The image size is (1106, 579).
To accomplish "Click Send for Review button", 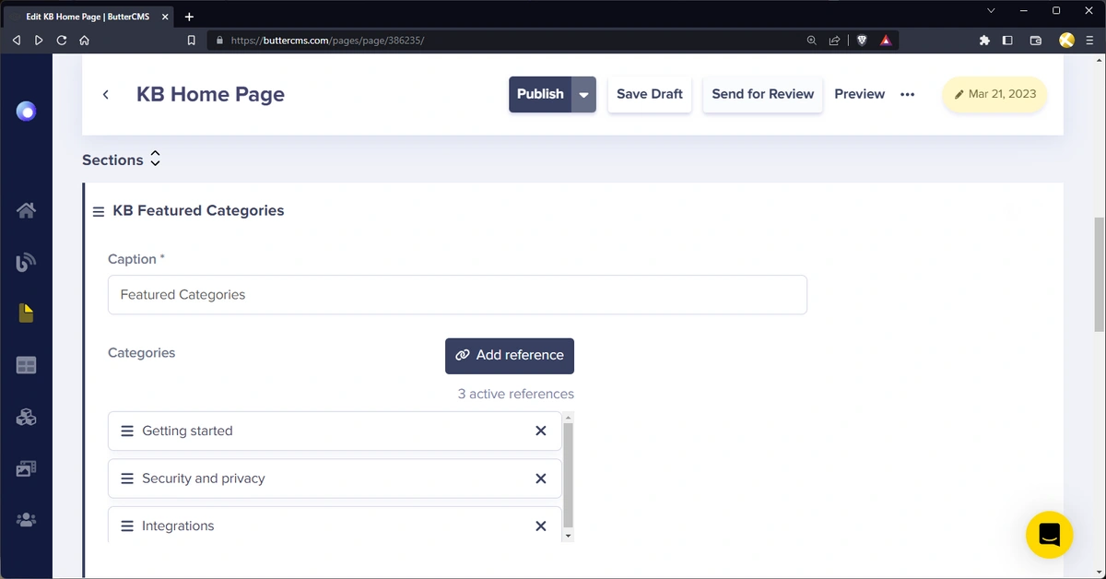I will (x=763, y=94).
